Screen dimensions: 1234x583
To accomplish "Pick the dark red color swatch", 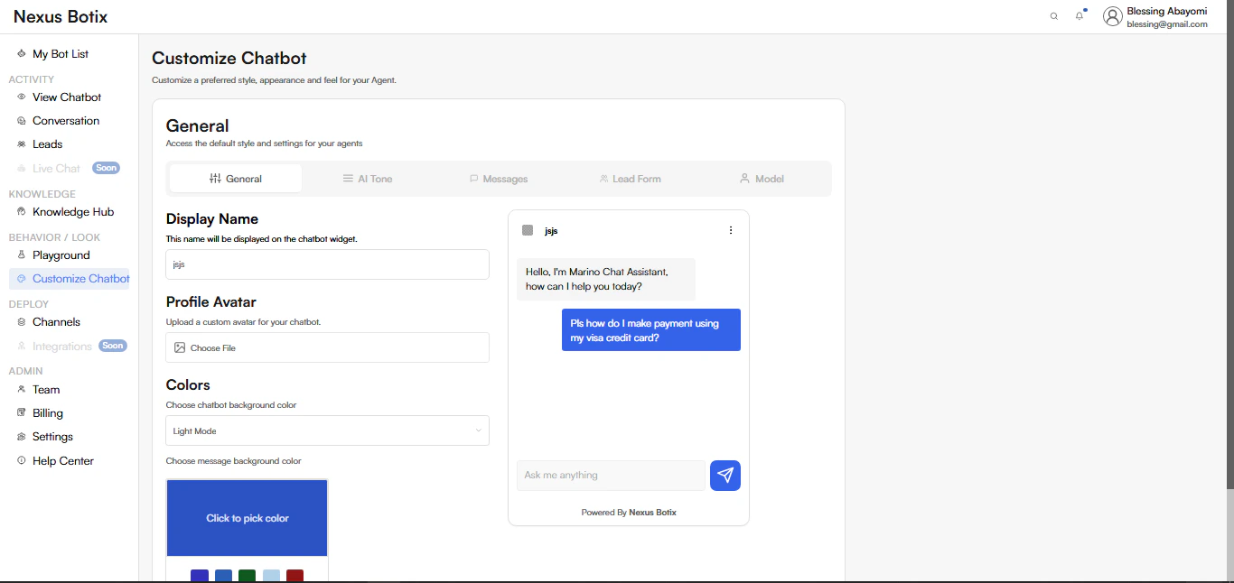I will click(295, 576).
